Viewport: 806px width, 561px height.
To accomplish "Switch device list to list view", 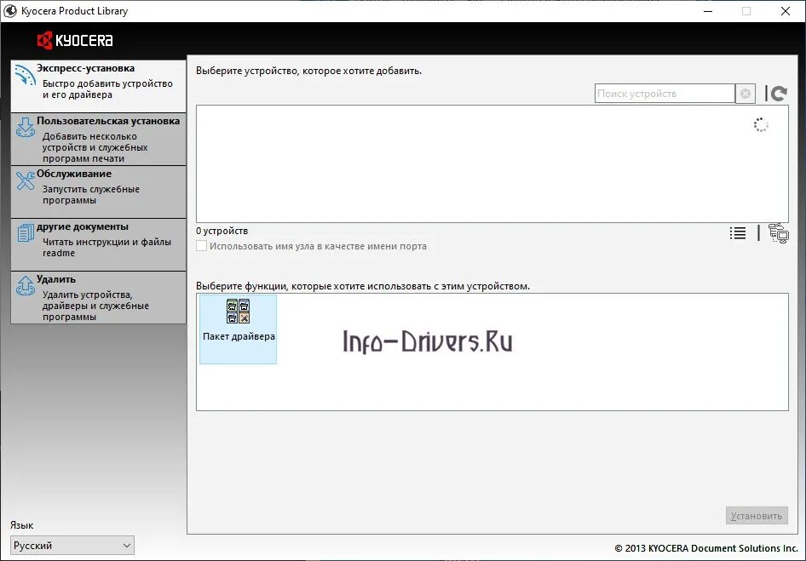I will coord(738,233).
